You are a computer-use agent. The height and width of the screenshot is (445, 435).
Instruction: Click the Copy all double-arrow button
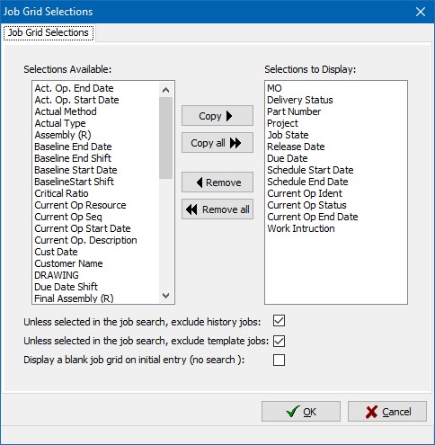coord(217,143)
